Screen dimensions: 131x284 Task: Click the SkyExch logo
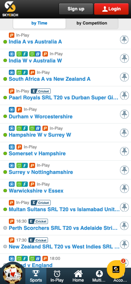click(x=10, y=9)
